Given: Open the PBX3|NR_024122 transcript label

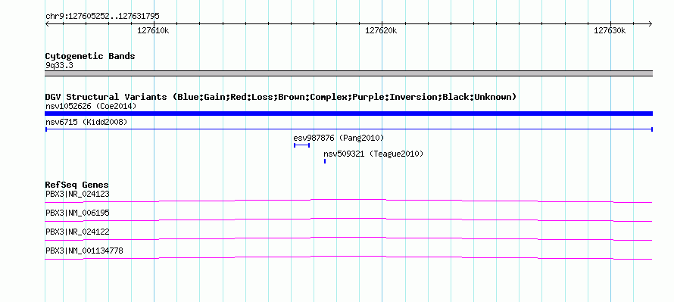Looking at the screenshot, I should click(77, 232).
